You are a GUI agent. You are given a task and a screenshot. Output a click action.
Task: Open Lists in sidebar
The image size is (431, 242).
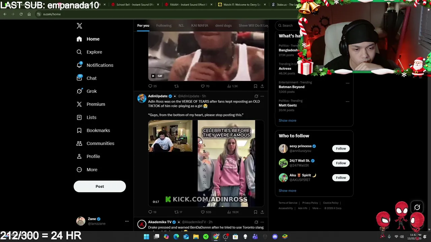[86, 117]
